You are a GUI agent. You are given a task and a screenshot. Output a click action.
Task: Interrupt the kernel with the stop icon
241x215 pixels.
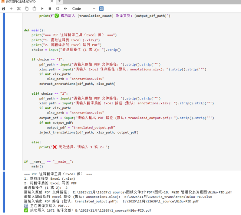coord(50,9)
